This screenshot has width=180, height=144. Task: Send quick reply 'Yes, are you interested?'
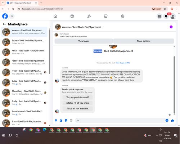point(77,97)
